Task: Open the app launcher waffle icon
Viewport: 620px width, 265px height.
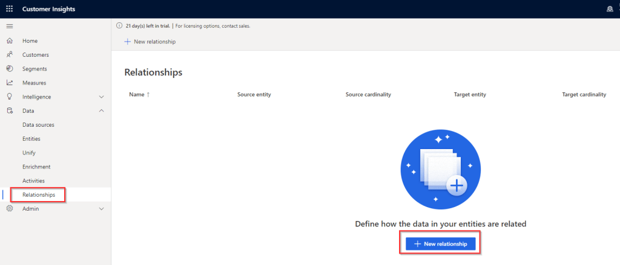Action: [x=9, y=9]
